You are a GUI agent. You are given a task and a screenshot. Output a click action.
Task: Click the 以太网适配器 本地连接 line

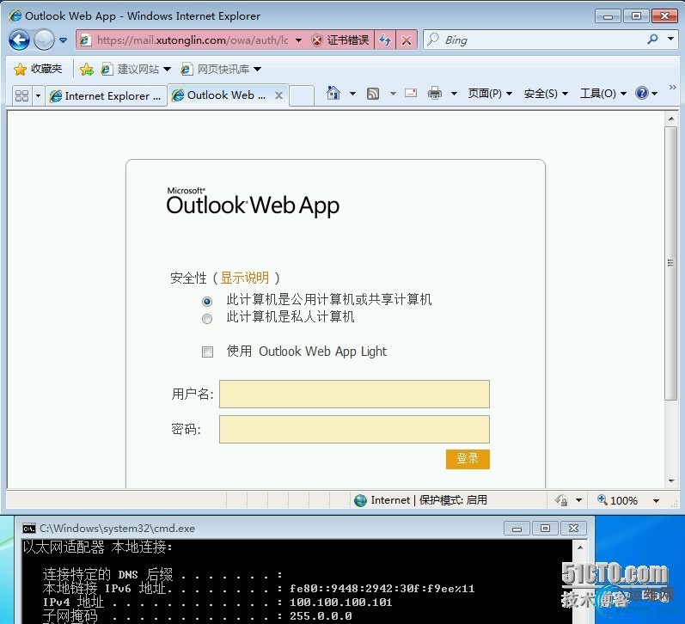tap(98, 547)
